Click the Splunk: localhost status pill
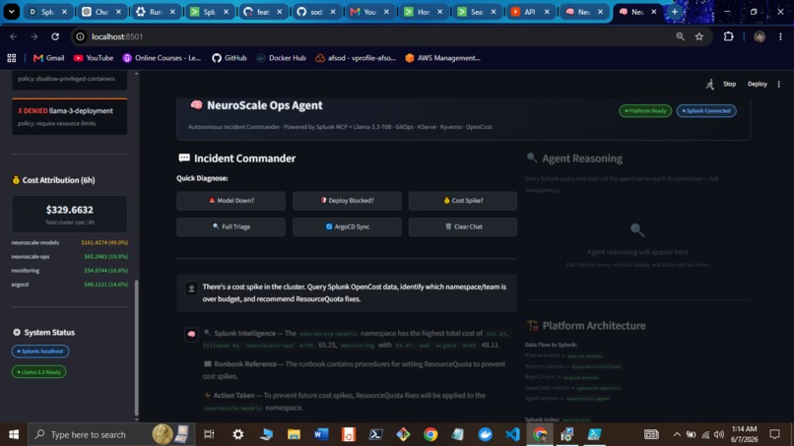The image size is (794, 446). (x=40, y=351)
